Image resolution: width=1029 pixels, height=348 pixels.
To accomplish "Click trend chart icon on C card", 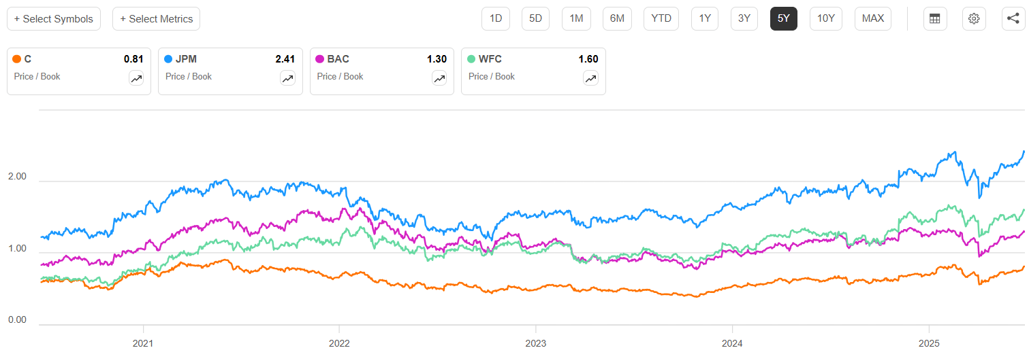I will [136, 79].
